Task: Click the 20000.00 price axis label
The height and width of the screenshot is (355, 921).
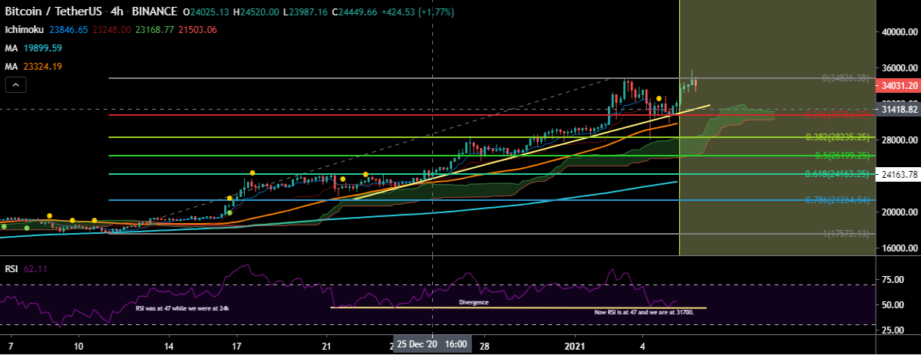Action: 900,212
